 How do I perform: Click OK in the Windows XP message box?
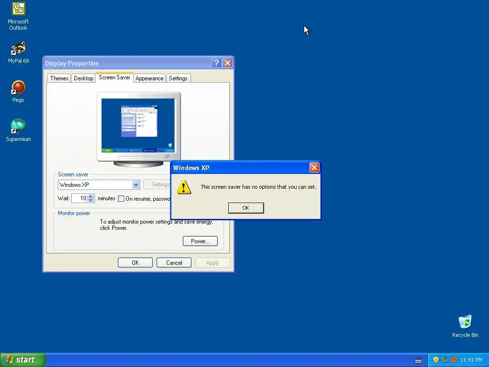coord(246,208)
